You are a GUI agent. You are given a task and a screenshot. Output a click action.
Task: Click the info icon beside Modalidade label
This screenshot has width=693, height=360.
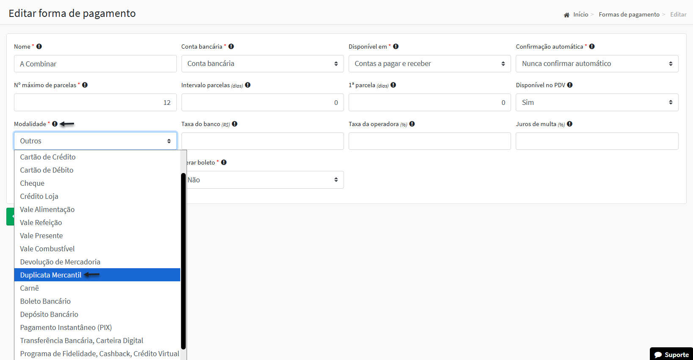point(55,124)
